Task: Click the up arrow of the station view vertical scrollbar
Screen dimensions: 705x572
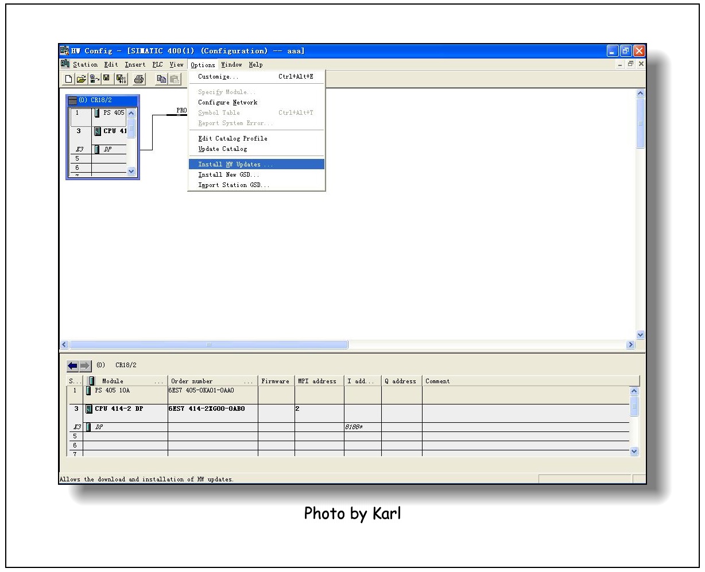Action: pos(641,93)
